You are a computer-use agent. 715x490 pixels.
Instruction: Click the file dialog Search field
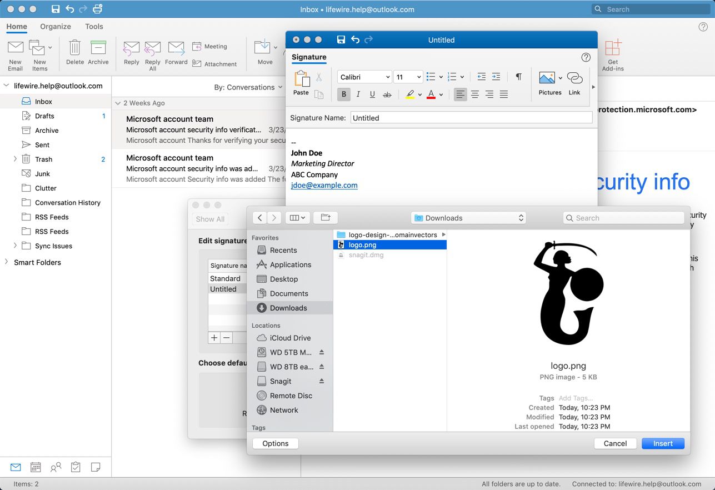point(623,218)
